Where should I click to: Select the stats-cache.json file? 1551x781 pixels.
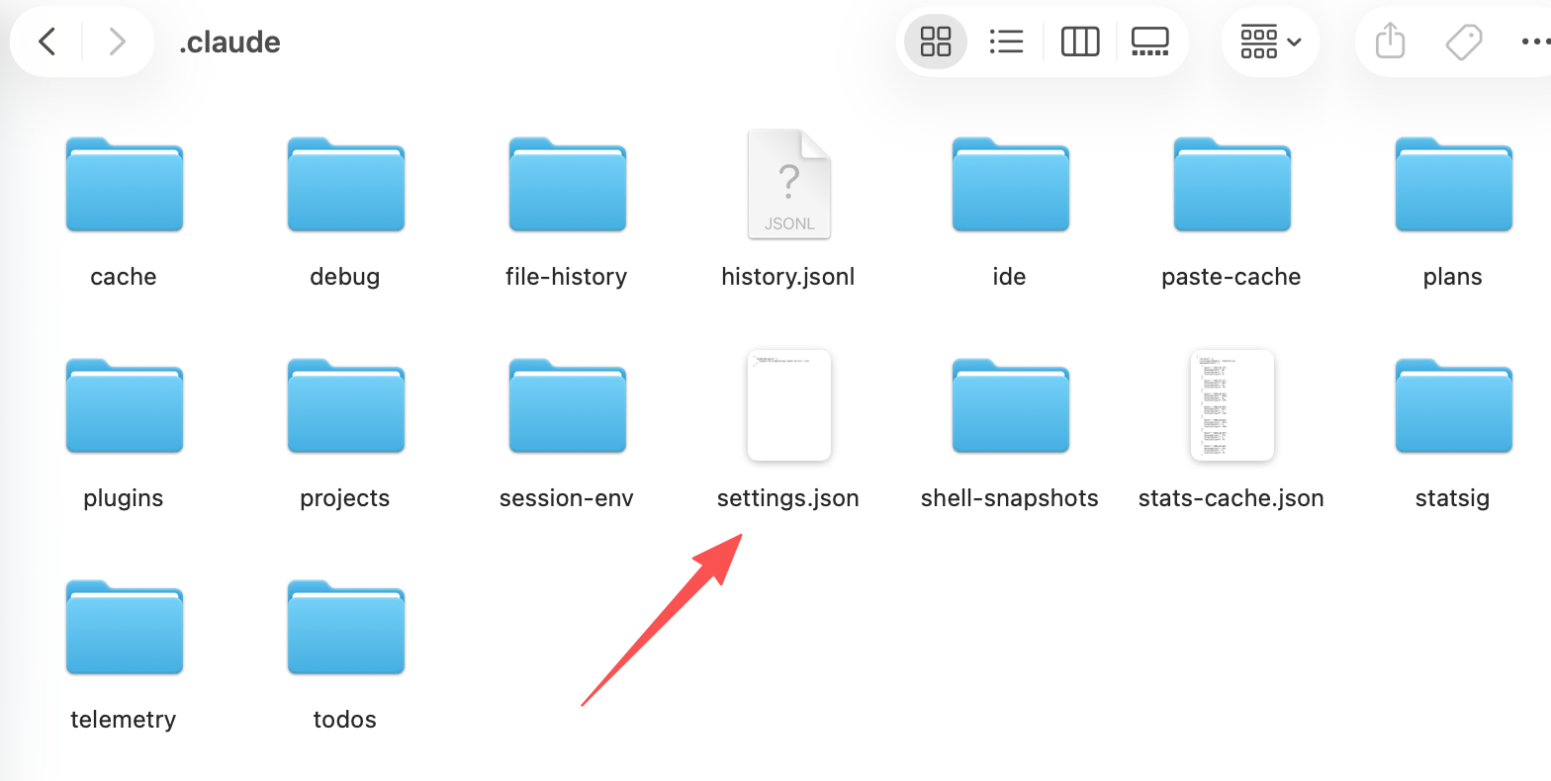coord(1232,405)
